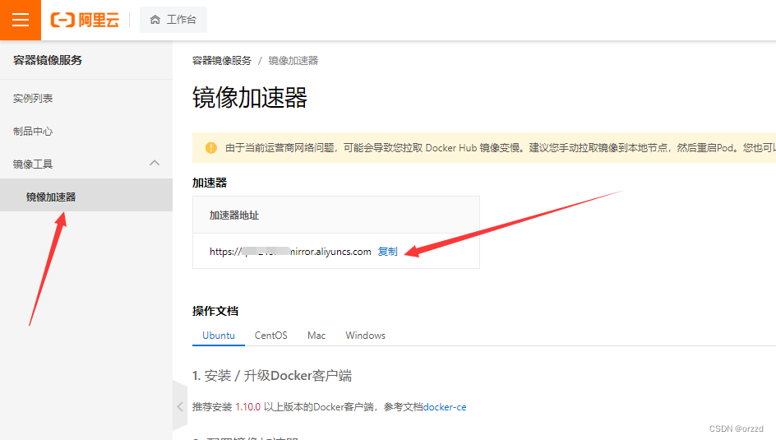Open the orange hamburger menu
This screenshot has width=776, height=440.
(21, 20)
